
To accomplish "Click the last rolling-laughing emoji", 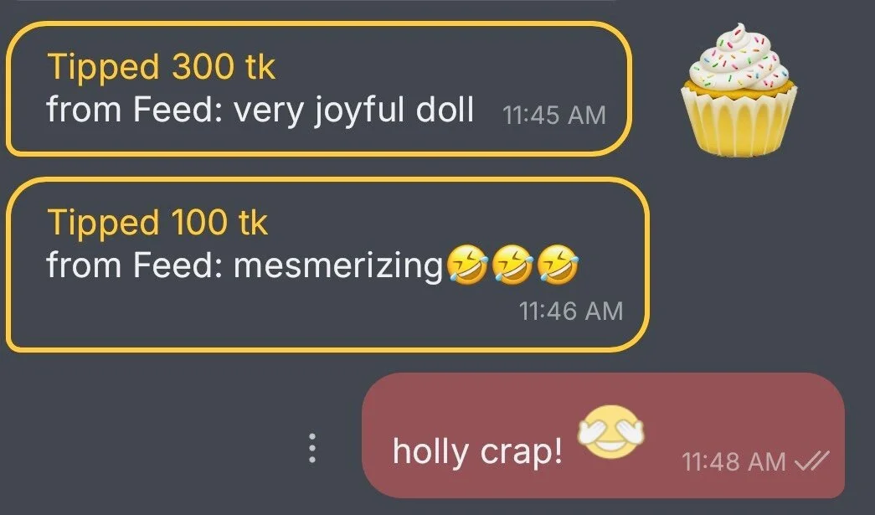I will pos(558,265).
